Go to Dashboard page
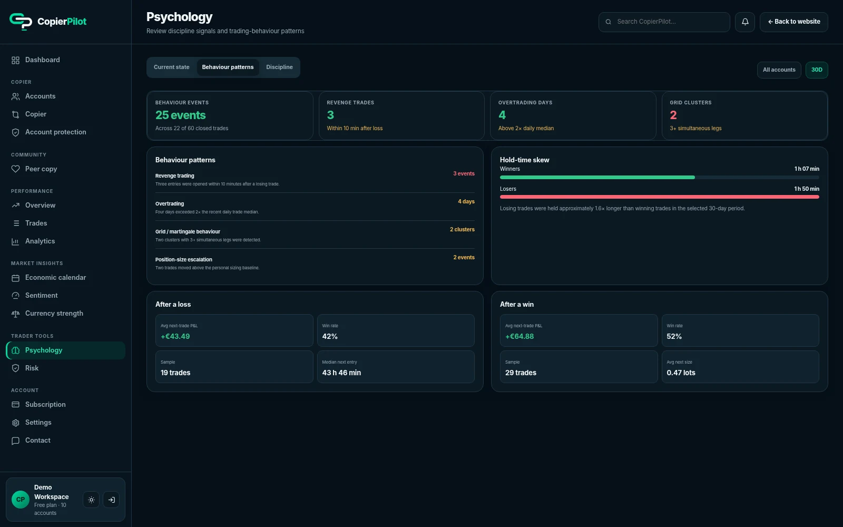 pyautogui.click(x=65, y=60)
